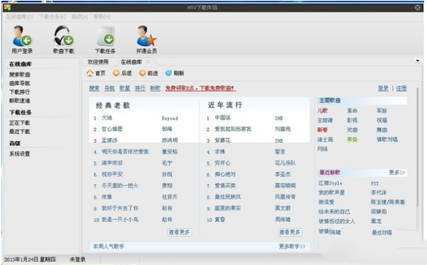Click 儿歌 theme category
Viewport: 427px width, 265px height.
coord(322,110)
